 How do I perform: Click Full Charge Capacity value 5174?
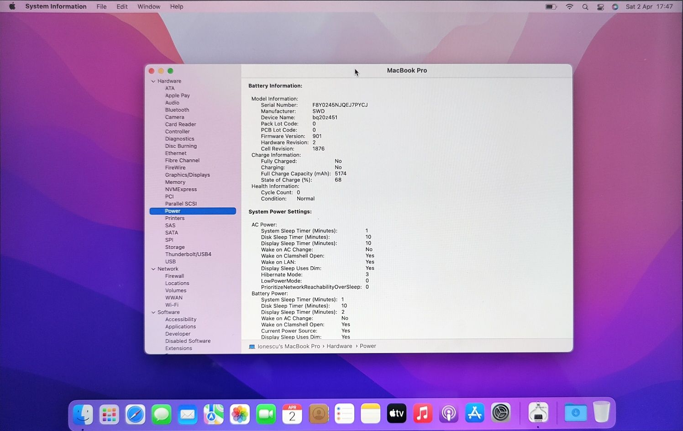click(x=341, y=173)
